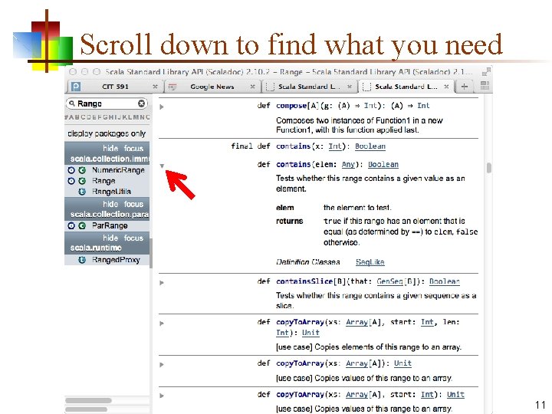Hide the scala.collection.immutable package
This screenshot has height=414, width=552.
point(110,148)
